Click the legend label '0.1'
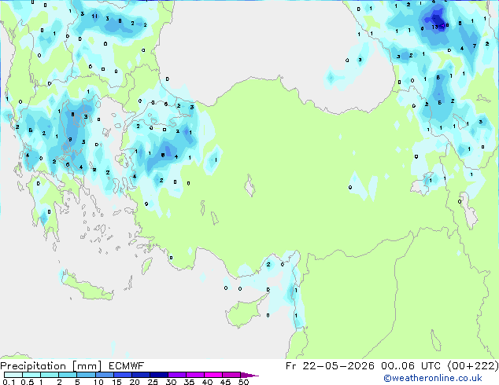 [x=9, y=382]
